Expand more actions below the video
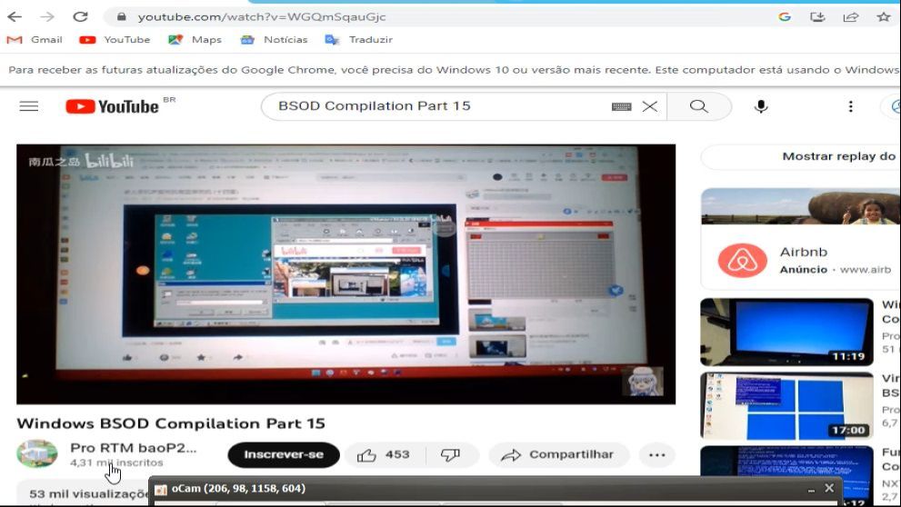Viewport: 901px width, 507px height. 656,454
